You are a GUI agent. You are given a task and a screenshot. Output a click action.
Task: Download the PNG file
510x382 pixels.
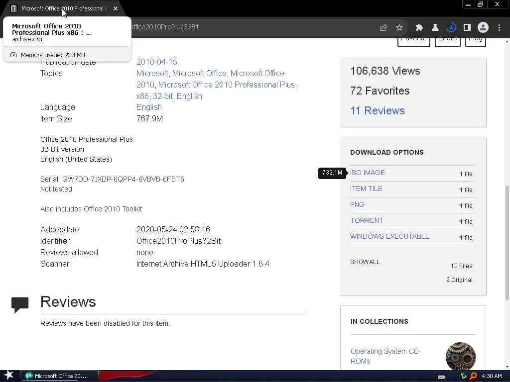(x=357, y=204)
